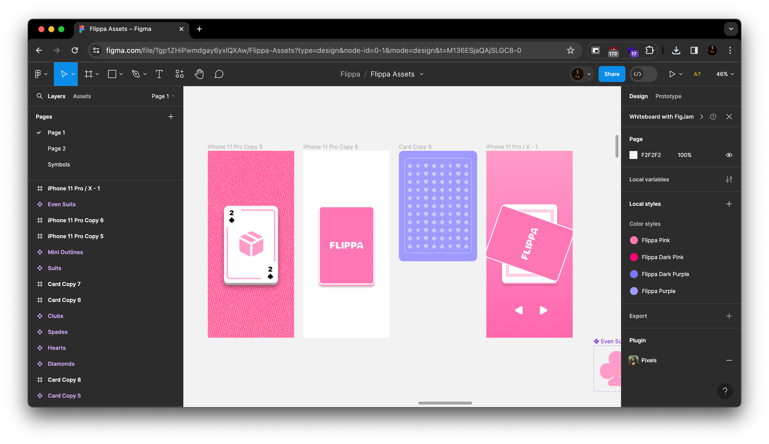
Task: Open Frame tool dropdown arrow
Action: pos(97,74)
